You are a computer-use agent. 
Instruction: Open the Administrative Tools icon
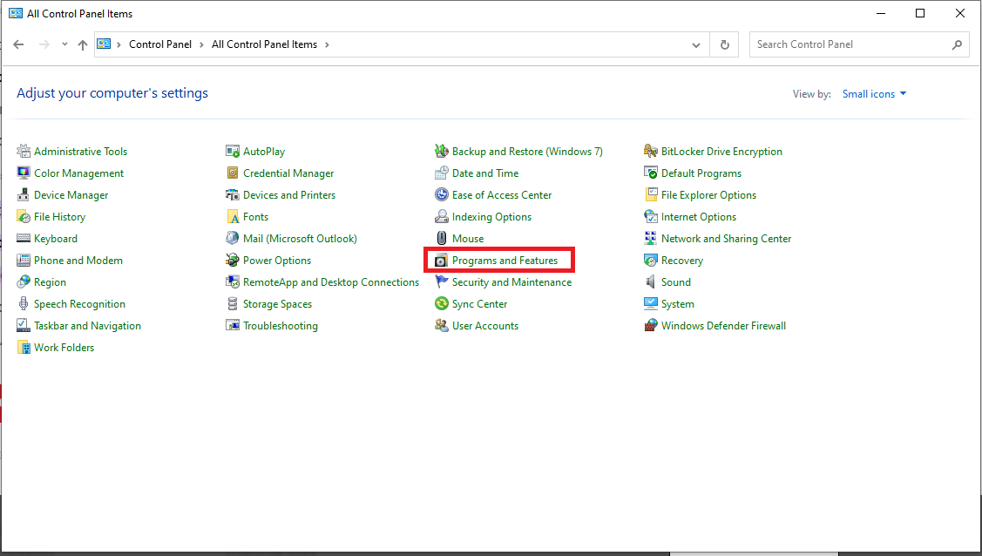pos(24,151)
